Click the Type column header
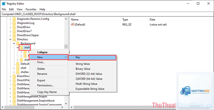 click(x=135, y=20)
